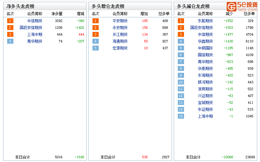Screen dimensions: 260x162
Task: Open 上海中期 in the 净多头龙虎榜 table
Action: [x=35, y=34]
